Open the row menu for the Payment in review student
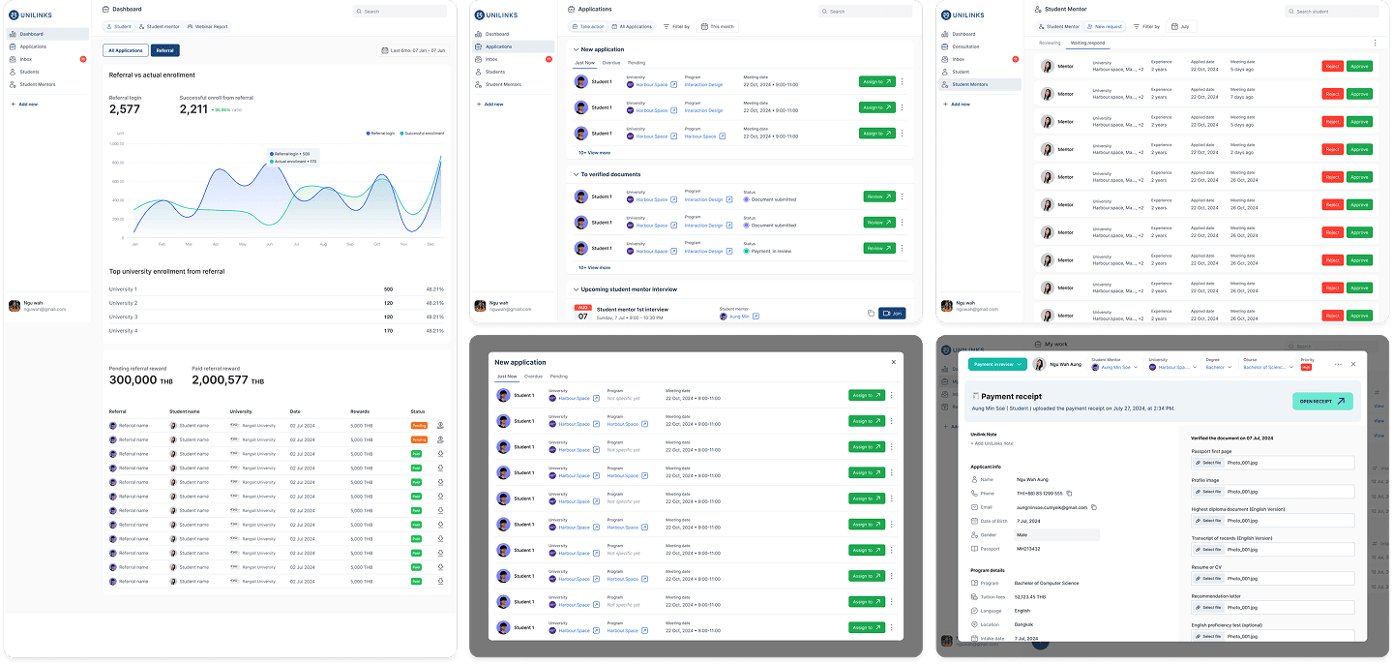The height and width of the screenshot is (665, 1393). (x=903, y=249)
